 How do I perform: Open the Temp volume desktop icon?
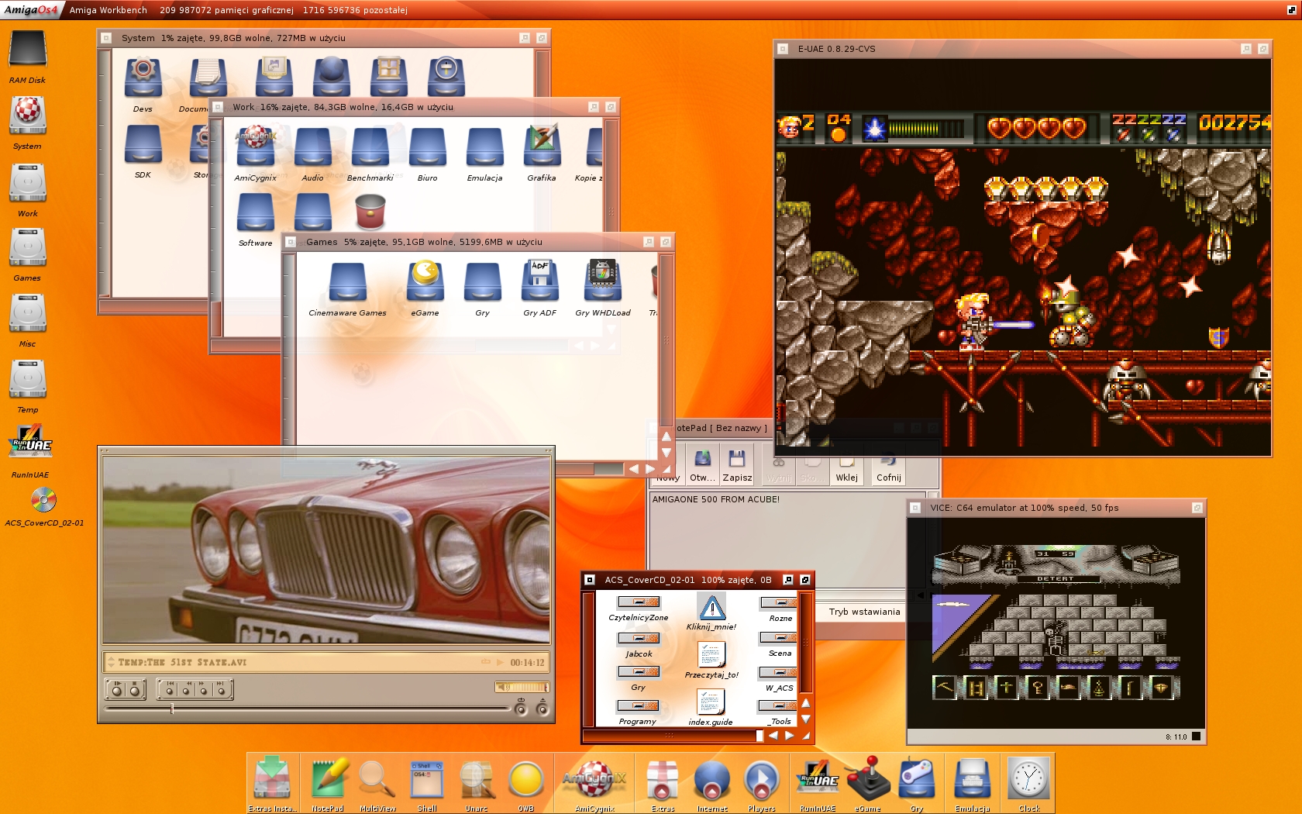tap(28, 380)
